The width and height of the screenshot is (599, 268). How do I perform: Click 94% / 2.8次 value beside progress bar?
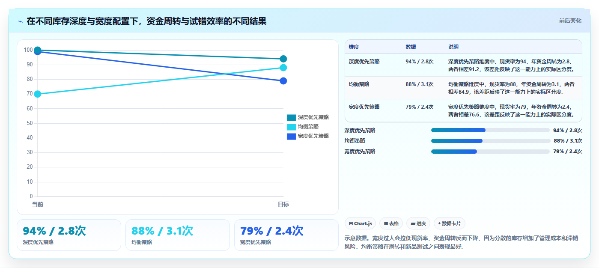click(568, 130)
